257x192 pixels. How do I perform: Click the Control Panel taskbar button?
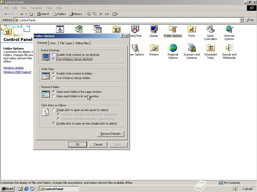(59, 189)
